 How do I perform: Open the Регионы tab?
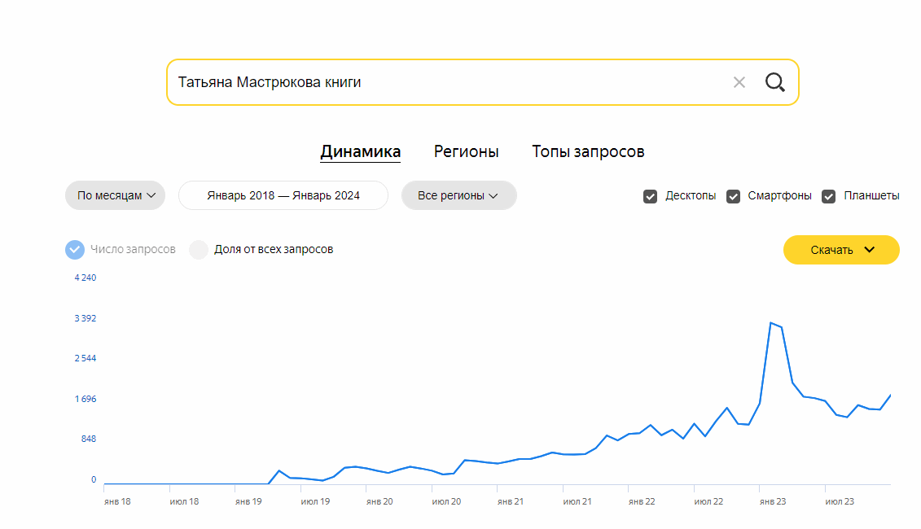[466, 151]
